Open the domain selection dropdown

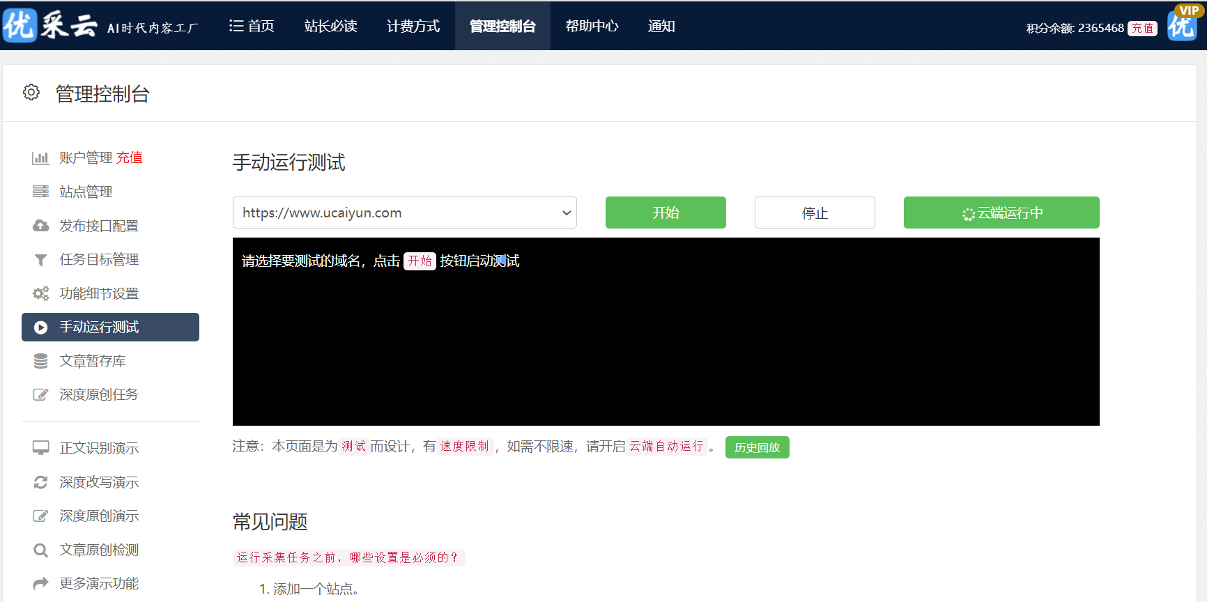pyautogui.click(x=404, y=213)
